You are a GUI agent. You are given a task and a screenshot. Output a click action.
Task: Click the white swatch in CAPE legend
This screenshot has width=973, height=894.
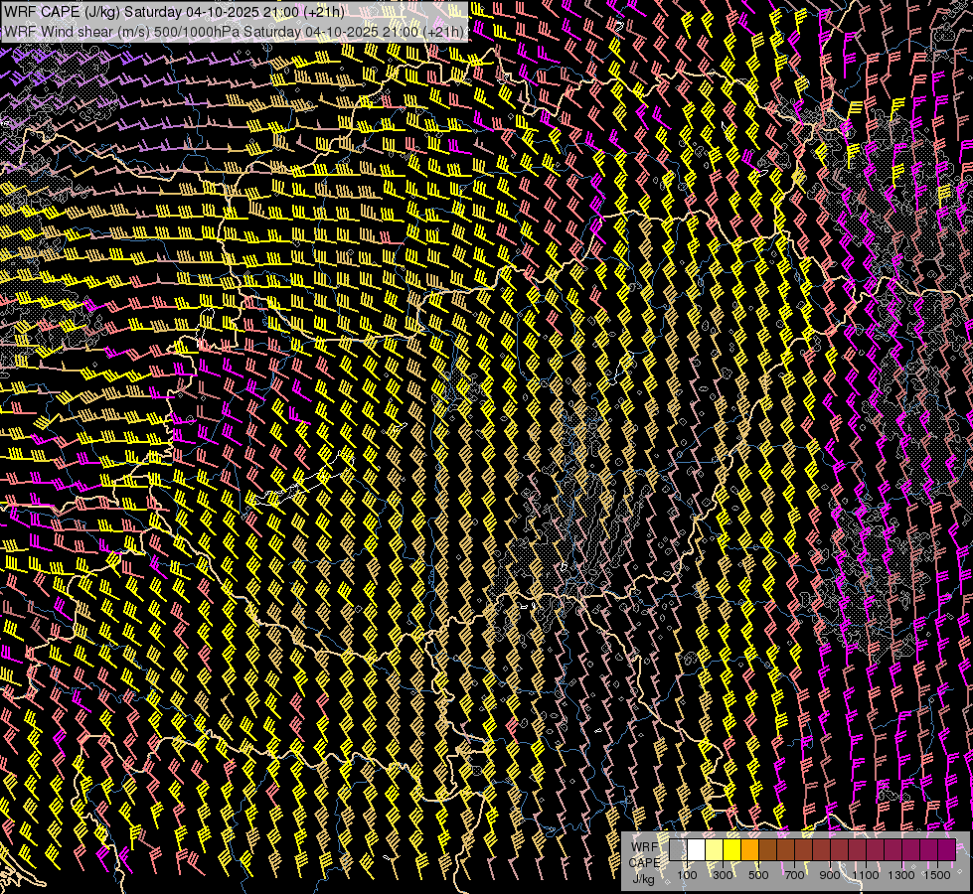tap(696, 850)
